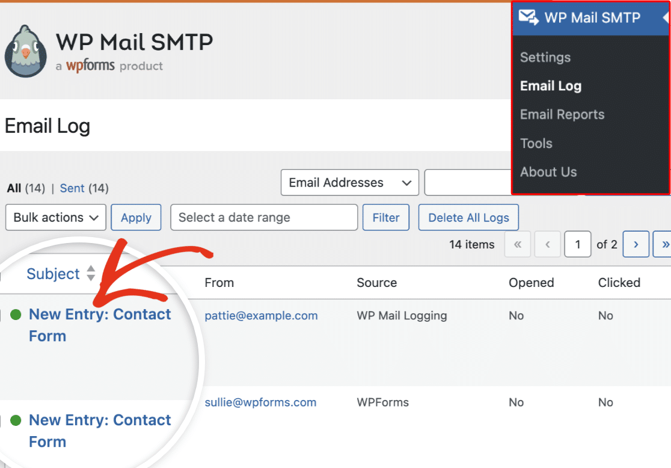Click Delete All Logs button

coord(468,218)
